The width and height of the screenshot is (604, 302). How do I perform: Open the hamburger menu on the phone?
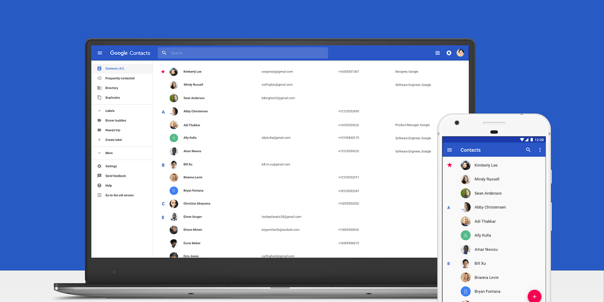point(449,150)
